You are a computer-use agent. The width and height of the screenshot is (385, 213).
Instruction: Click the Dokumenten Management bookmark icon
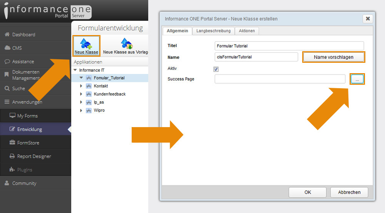point(7,74)
